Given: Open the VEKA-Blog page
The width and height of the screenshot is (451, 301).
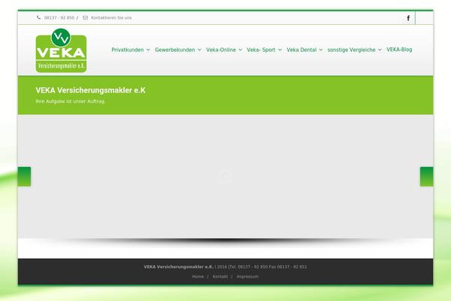Looking at the screenshot, I should click(399, 50).
